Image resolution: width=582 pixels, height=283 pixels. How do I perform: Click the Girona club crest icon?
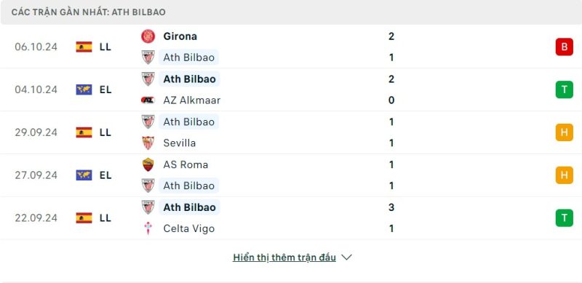tap(148, 36)
